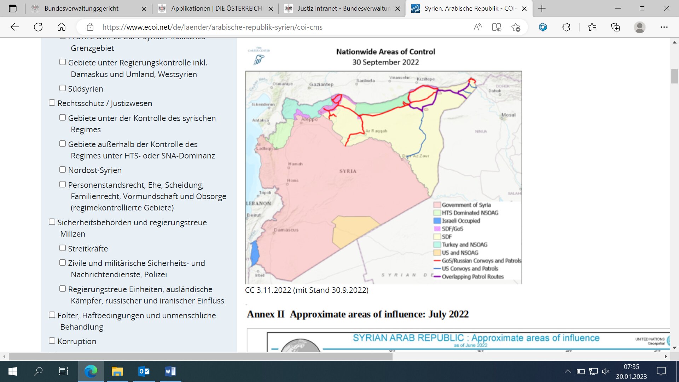Open the Extensions puzzle icon
The image size is (679, 382).
[x=566, y=27]
